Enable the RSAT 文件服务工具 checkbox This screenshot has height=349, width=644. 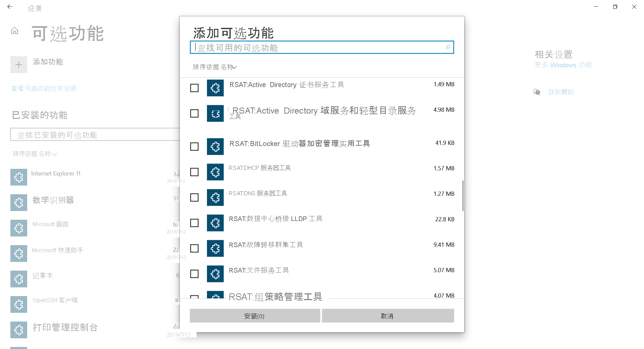point(194,274)
